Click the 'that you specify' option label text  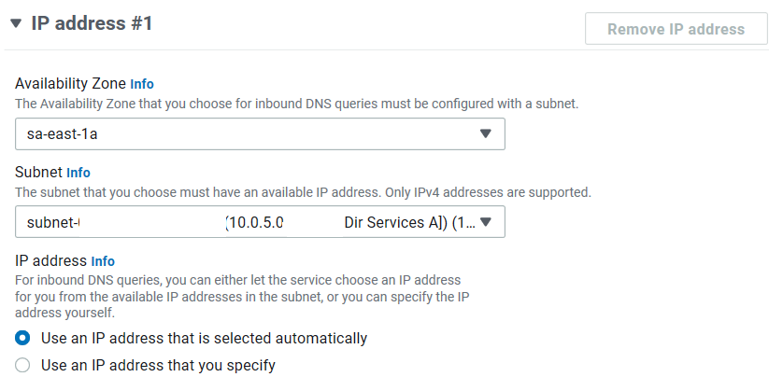159,365
